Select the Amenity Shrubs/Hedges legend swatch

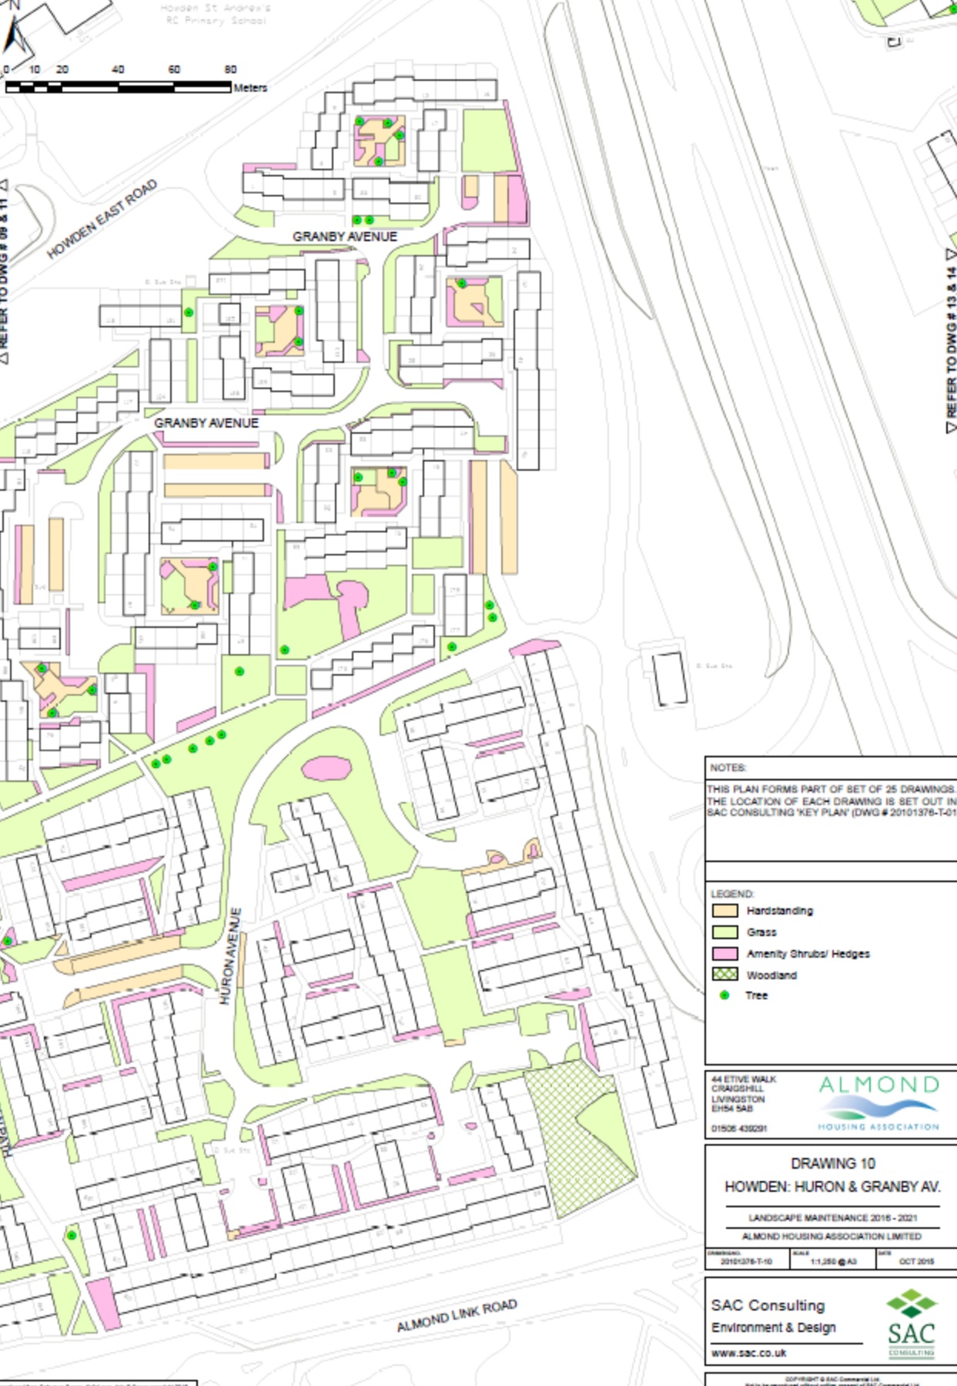coord(724,954)
